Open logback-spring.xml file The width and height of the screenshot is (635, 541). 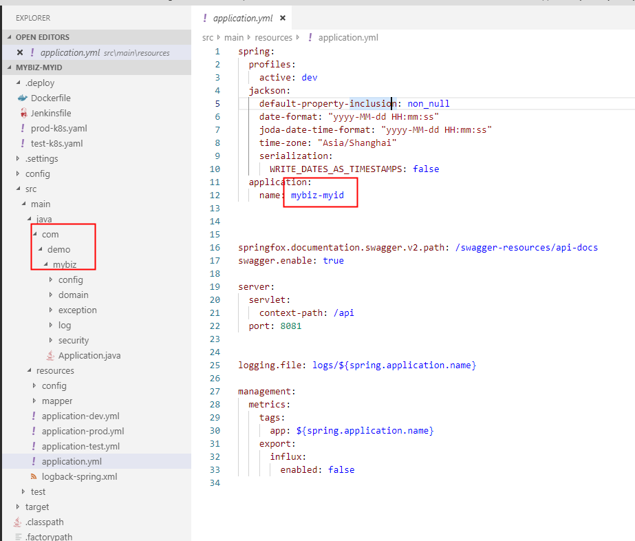coord(79,476)
